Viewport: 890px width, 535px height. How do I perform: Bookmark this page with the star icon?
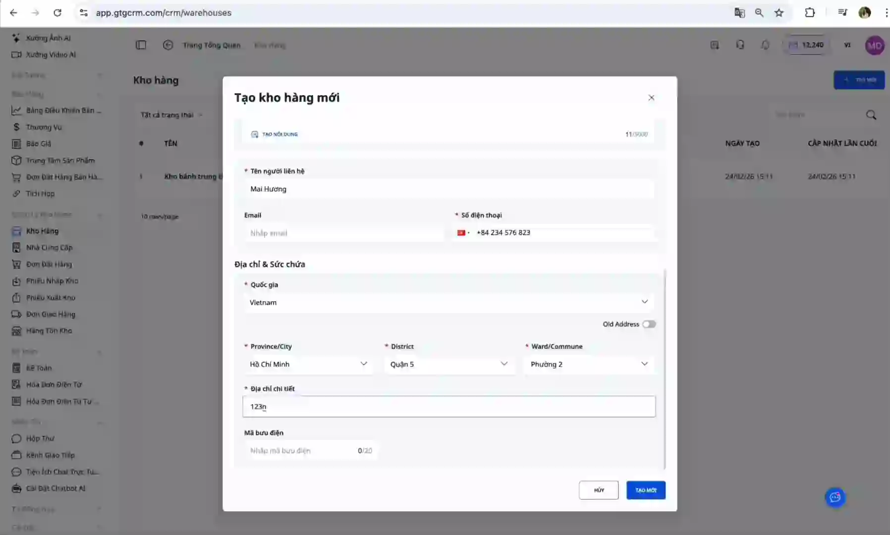779,13
